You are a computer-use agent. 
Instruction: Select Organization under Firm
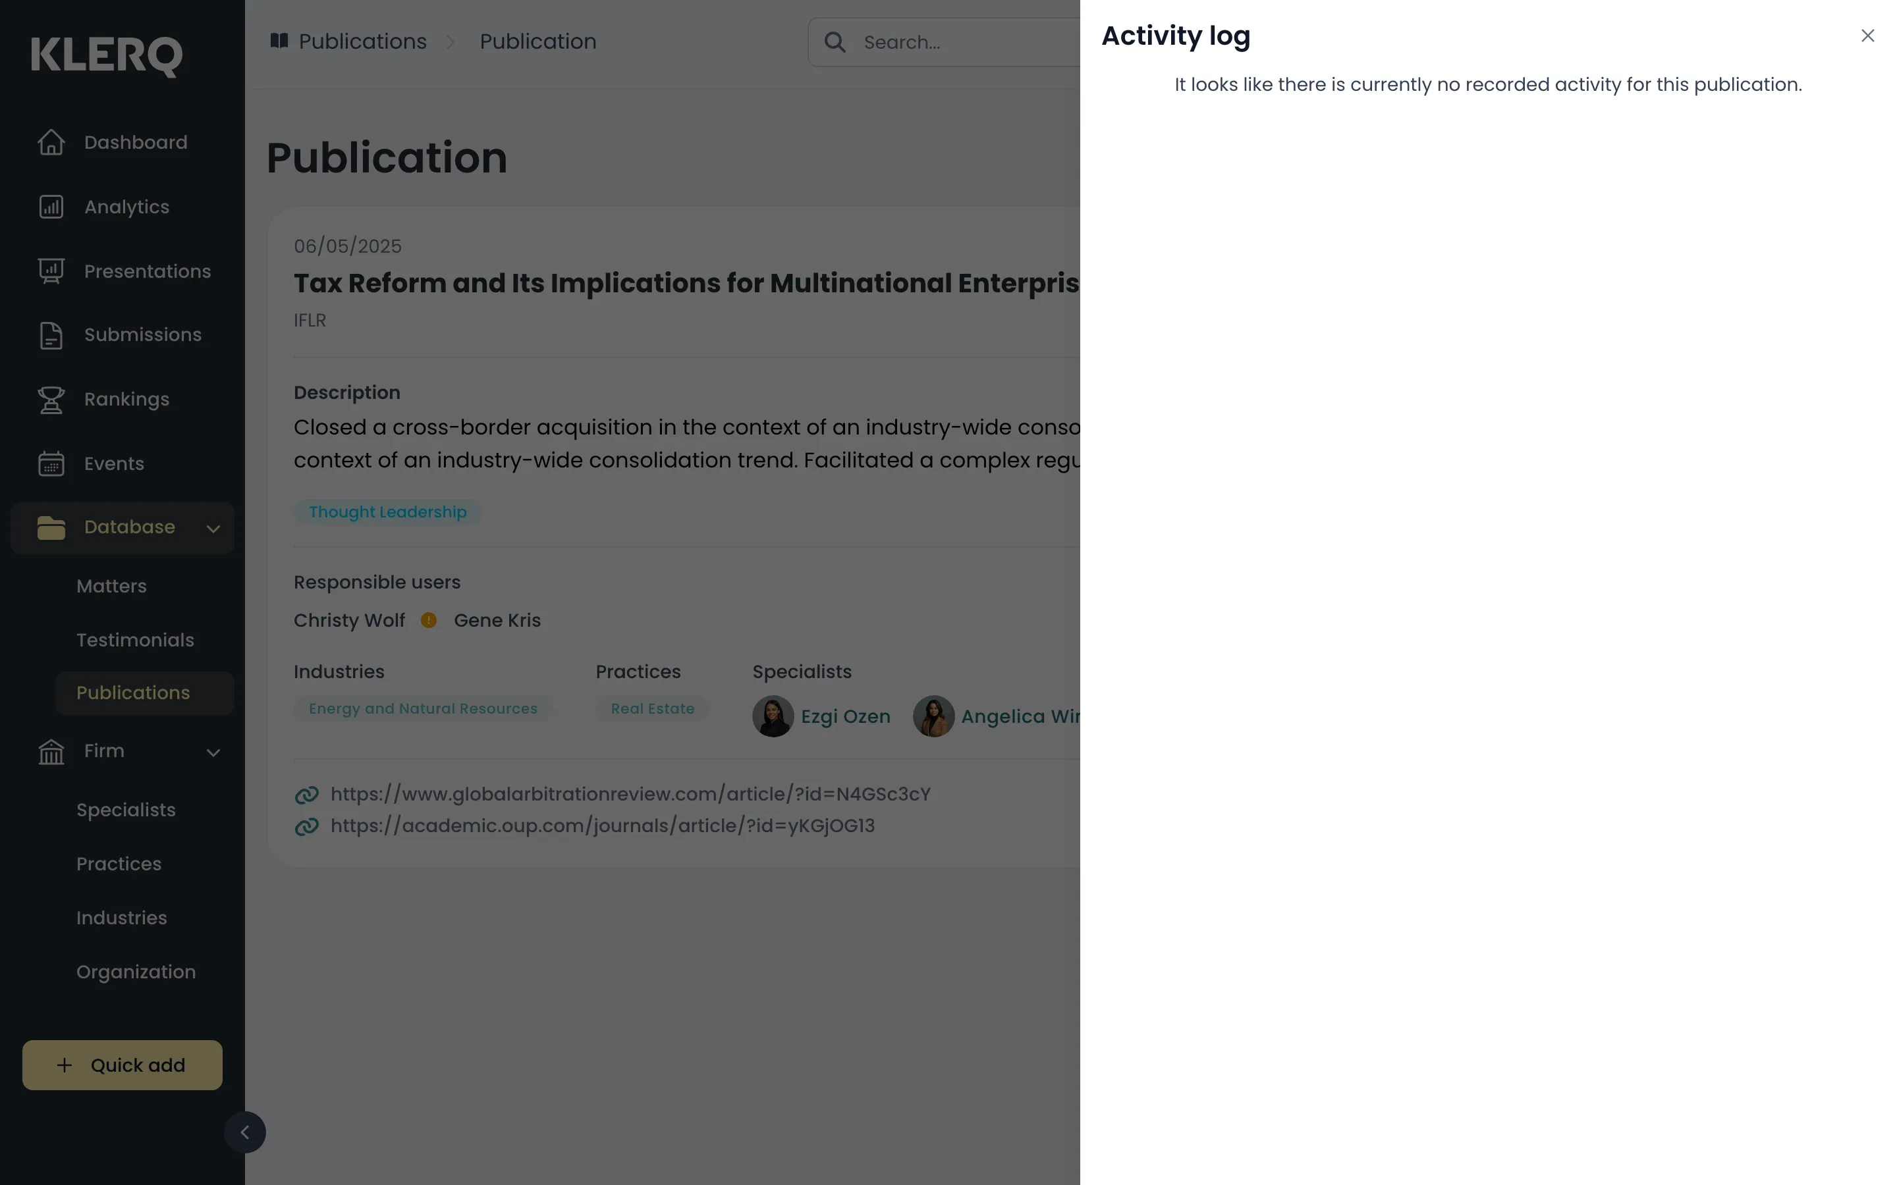click(136, 972)
